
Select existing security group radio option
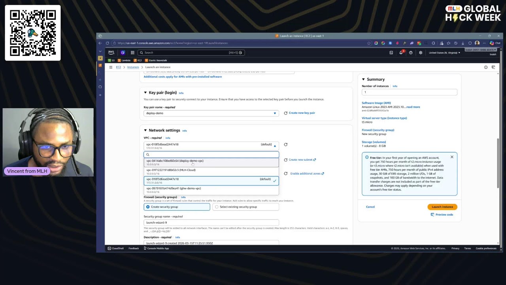246,207
